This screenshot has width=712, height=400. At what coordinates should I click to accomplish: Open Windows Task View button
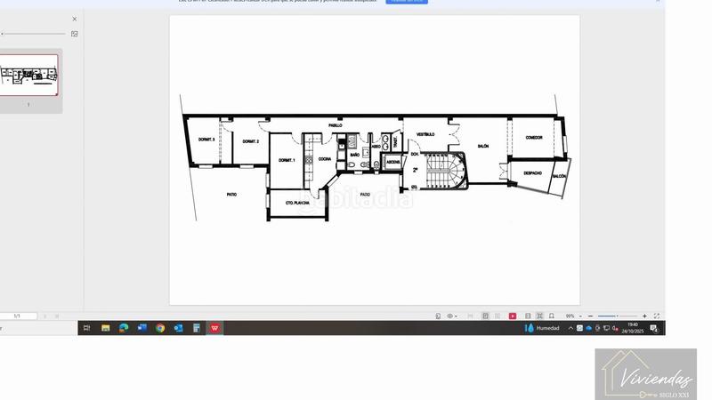tap(86, 328)
